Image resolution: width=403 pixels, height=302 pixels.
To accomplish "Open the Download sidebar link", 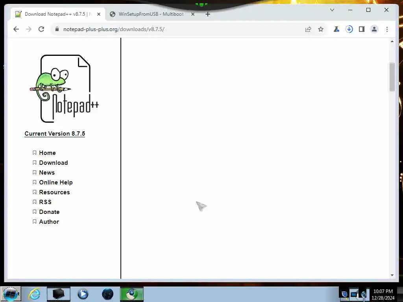I will [x=54, y=162].
